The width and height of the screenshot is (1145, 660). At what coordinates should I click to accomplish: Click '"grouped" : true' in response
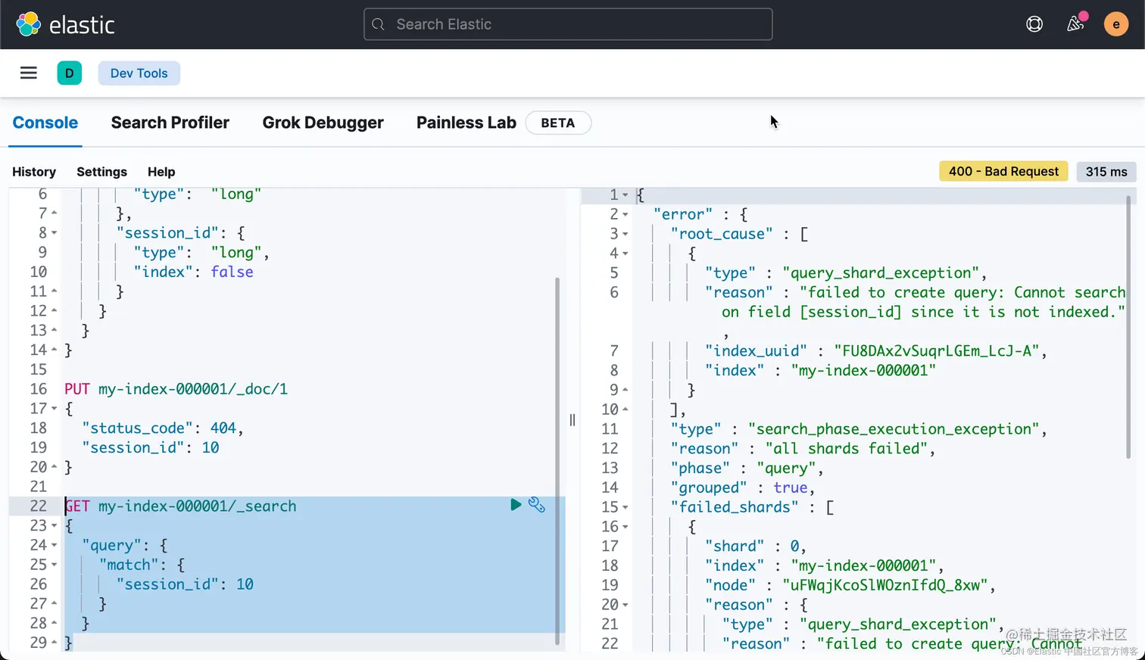coord(738,487)
